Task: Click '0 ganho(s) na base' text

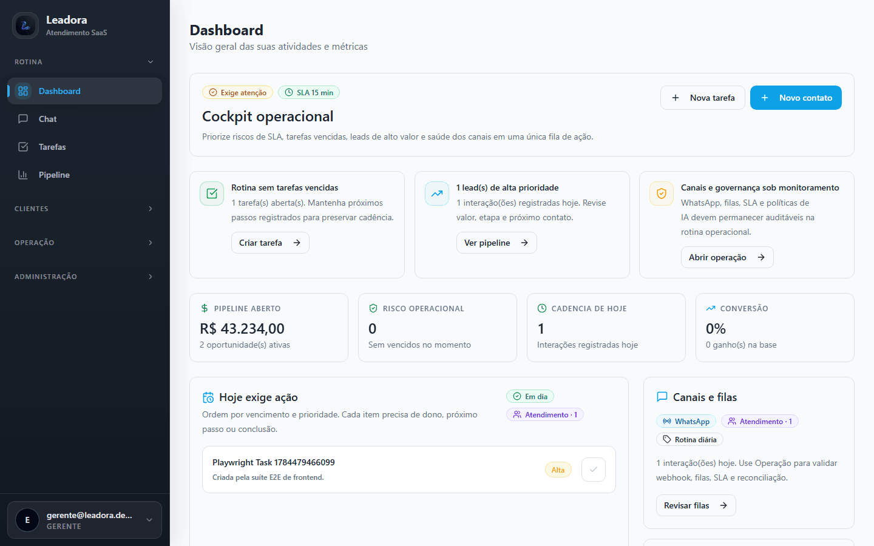Action: (741, 345)
